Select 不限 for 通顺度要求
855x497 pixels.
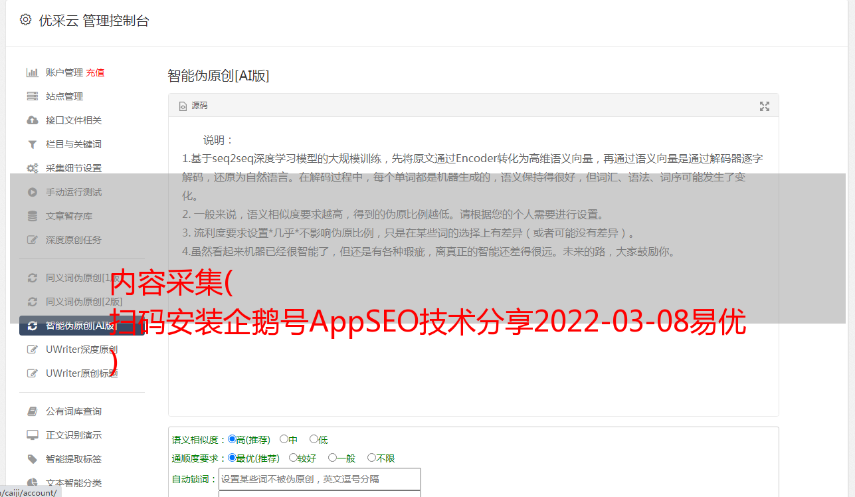(x=371, y=458)
